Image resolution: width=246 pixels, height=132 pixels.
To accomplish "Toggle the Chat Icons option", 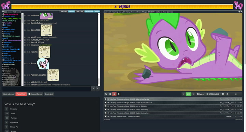I will pos(64,12).
